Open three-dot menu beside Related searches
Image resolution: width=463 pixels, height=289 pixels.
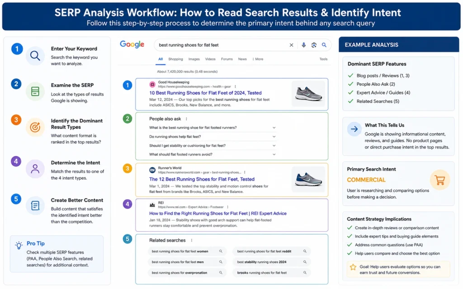[192, 241]
